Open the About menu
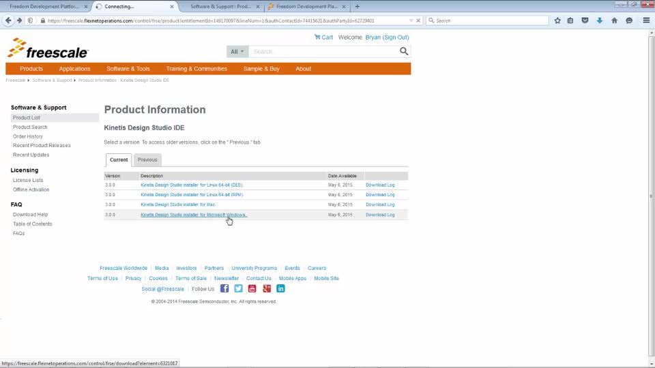Viewport: 655px width, 368px height. pos(303,69)
